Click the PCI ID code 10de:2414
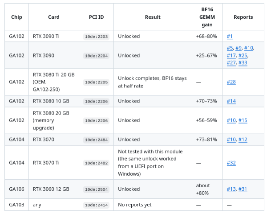271x214 pixels. pos(96,205)
